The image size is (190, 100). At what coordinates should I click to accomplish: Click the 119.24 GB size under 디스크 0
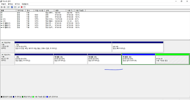tap(5, 46)
